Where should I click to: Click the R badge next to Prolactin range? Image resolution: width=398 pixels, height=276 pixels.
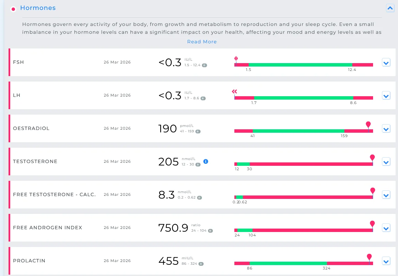[x=201, y=264]
